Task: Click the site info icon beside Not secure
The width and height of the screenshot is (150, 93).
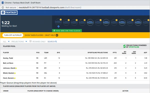Action: [3, 7]
